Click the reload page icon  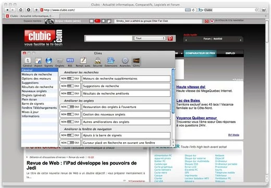point(193,10)
